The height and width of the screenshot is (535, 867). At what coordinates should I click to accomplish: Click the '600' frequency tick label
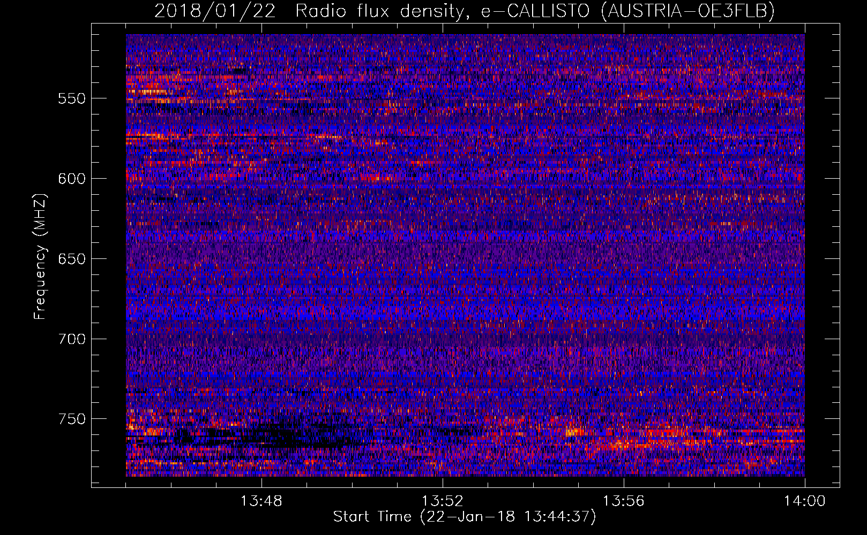tap(72, 179)
